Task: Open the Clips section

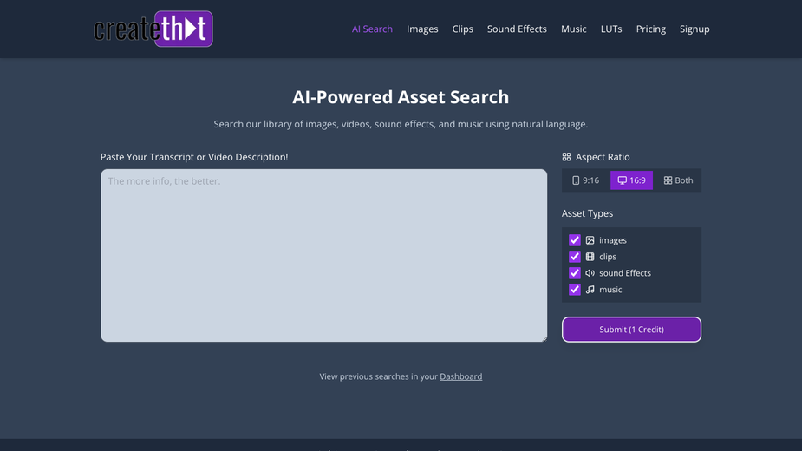Action: [462, 29]
